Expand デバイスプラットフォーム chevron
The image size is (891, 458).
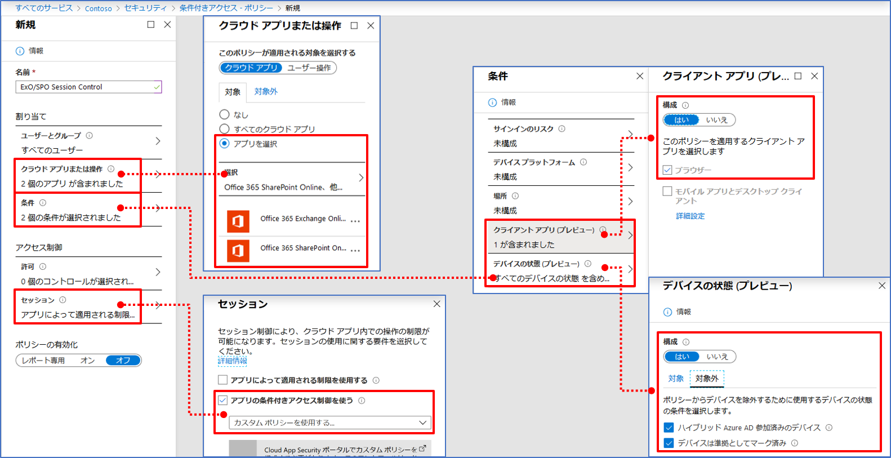[x=630, y=167]
